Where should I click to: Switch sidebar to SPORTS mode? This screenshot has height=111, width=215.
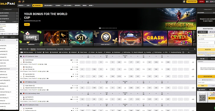coord(13,37)
